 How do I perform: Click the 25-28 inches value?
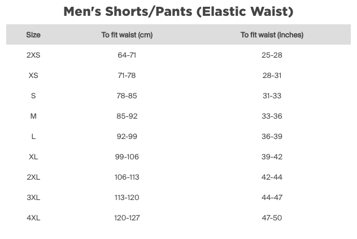[272, 55]
